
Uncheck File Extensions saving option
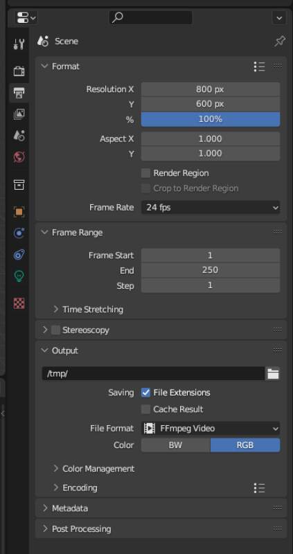[145, 393]
